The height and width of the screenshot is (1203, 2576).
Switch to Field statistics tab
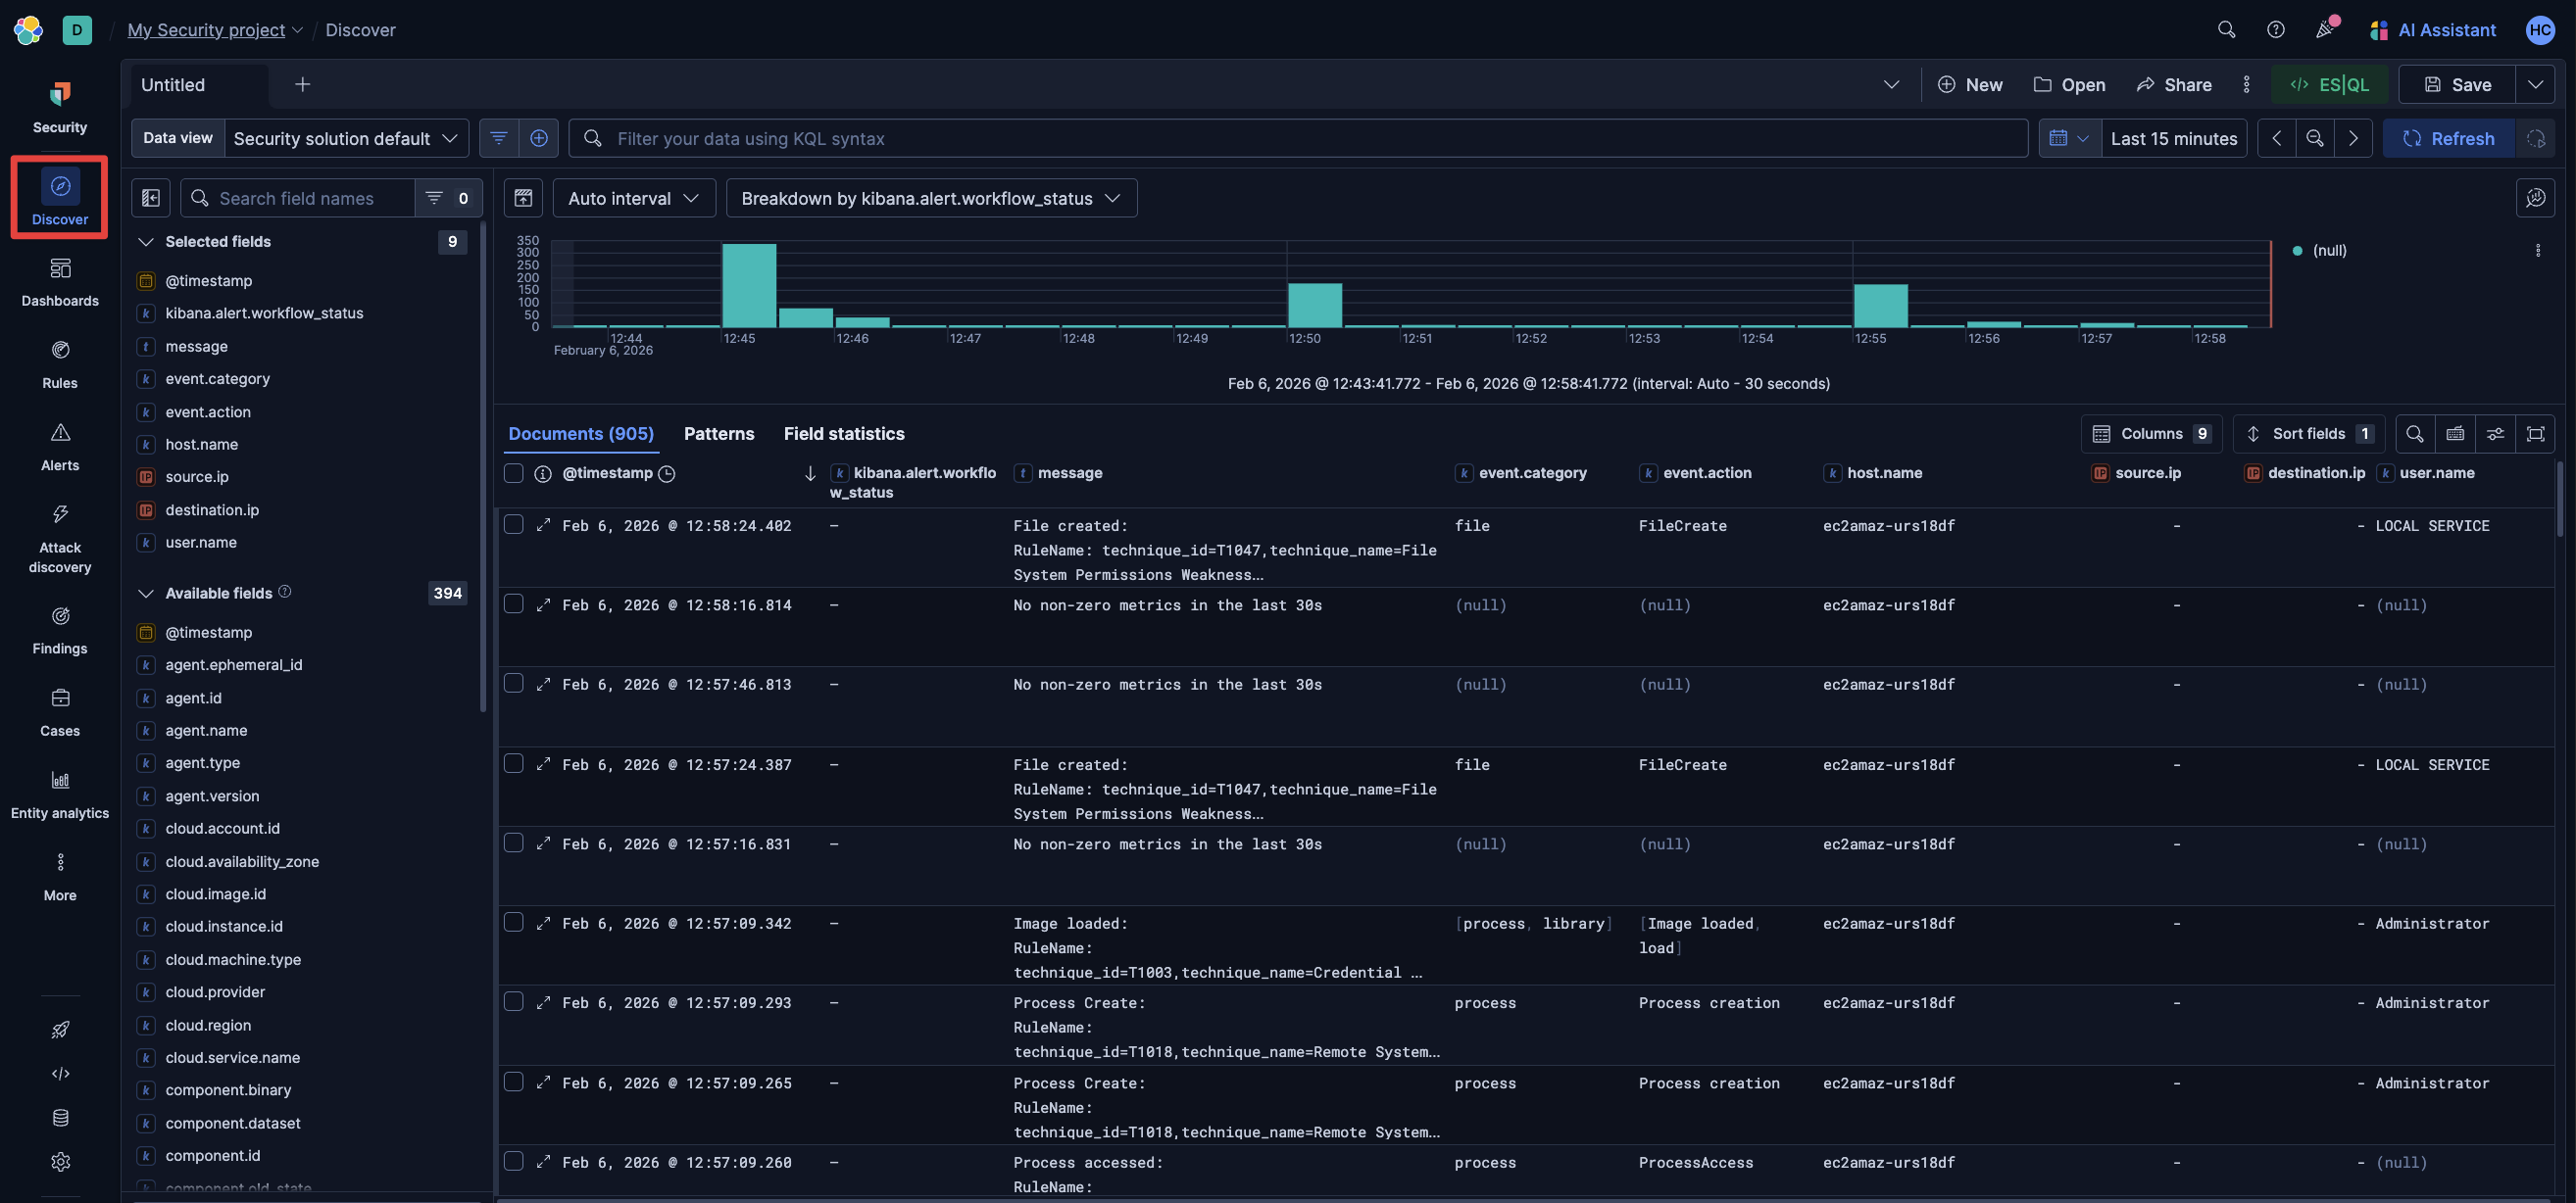[843, 434]
